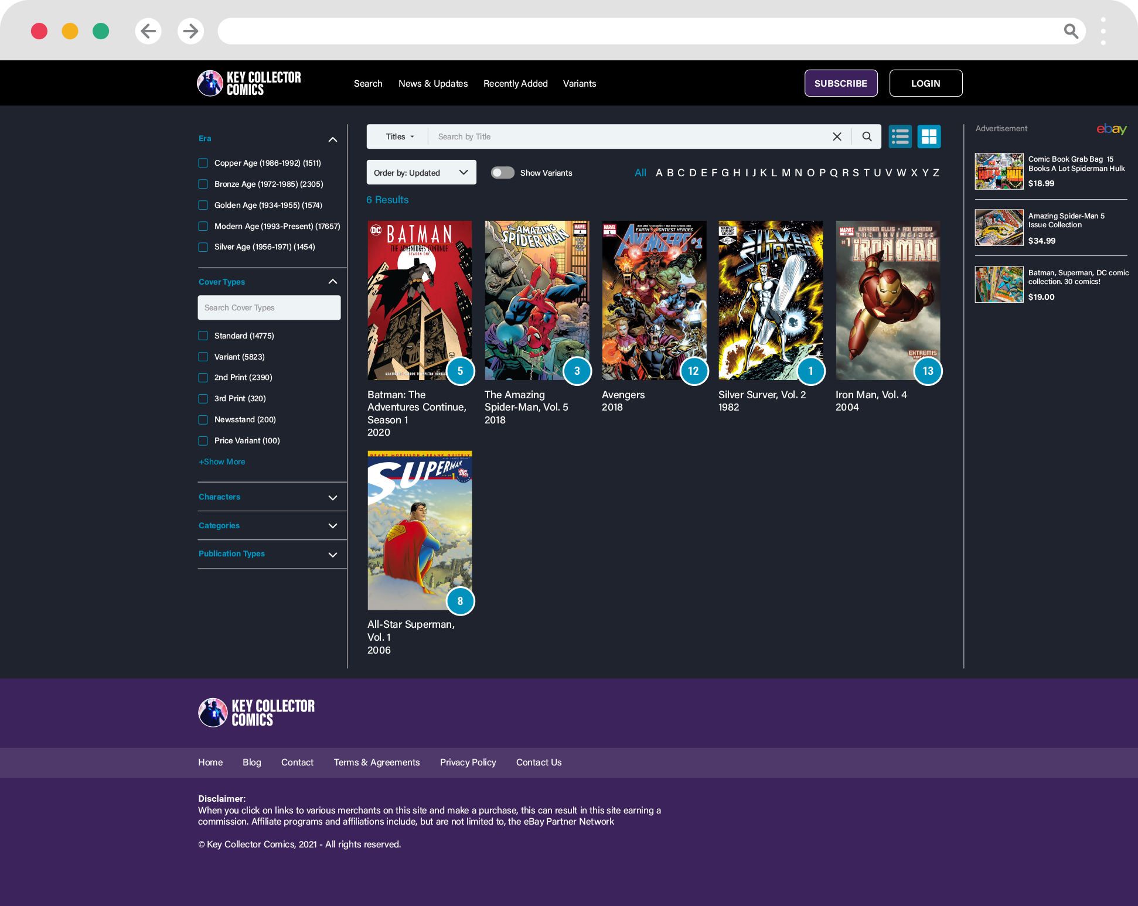Check Modern Age (1993-Present) filter
The image size is (1138, 906).
pos(203,226)
